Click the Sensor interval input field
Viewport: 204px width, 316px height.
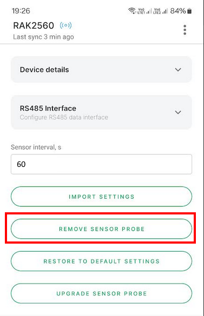tap(101, 164)
